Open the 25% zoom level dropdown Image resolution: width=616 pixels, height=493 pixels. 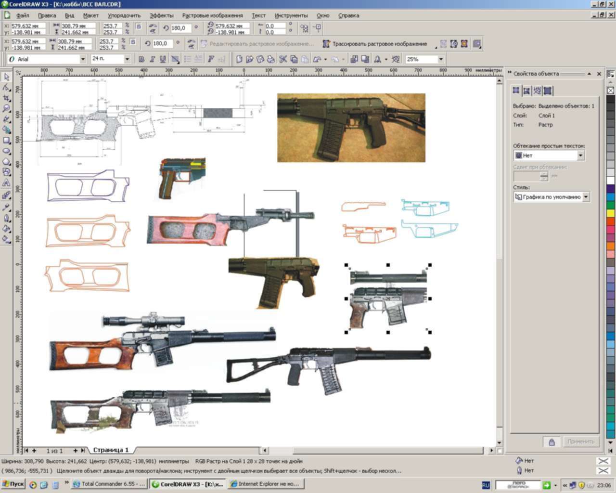[441, 59]
